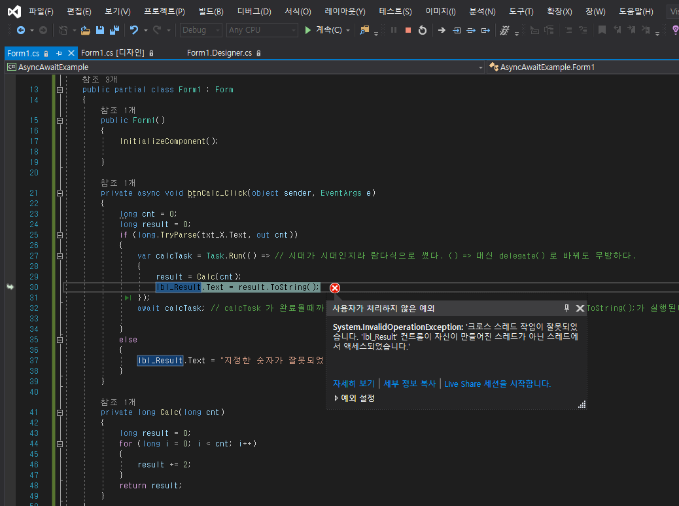Click the purple lightbulb IntelliCode icon

pos(675,30)
